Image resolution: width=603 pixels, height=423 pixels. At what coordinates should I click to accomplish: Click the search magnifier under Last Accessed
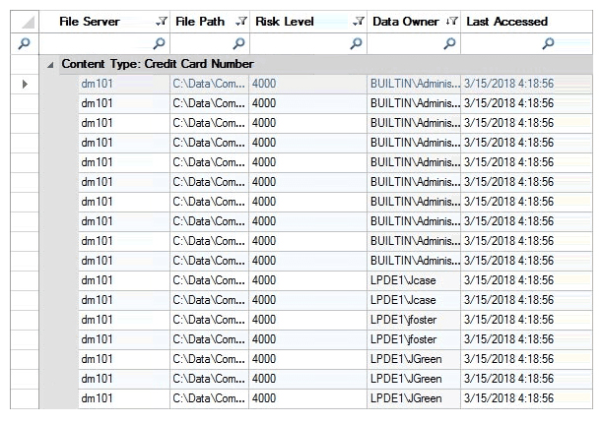[x=549, y=43]
